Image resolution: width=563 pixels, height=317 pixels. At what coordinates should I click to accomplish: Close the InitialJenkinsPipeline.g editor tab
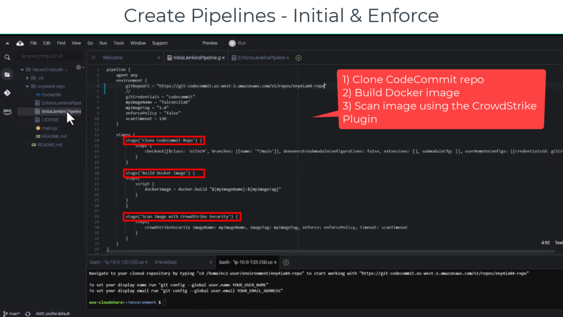tap(223, 58)
